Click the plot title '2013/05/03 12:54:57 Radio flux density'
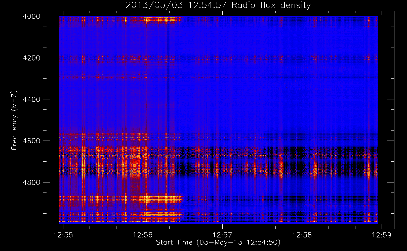This screenshot has height=251, width=407. (x=218, y=5)
